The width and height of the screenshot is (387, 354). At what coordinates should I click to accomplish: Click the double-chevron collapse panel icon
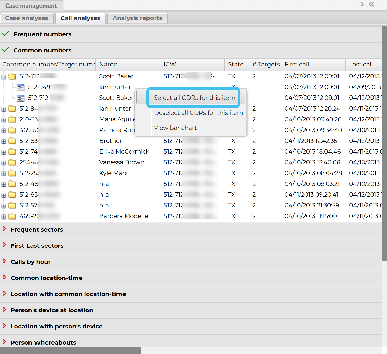(372, 4)
